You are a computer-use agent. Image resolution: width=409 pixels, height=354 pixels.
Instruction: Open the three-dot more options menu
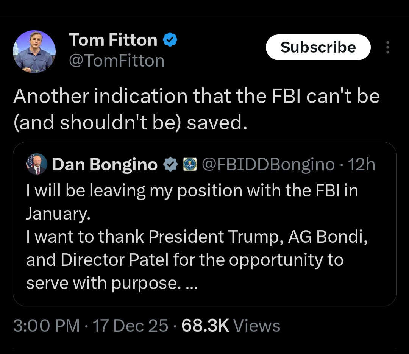(387, 47)
